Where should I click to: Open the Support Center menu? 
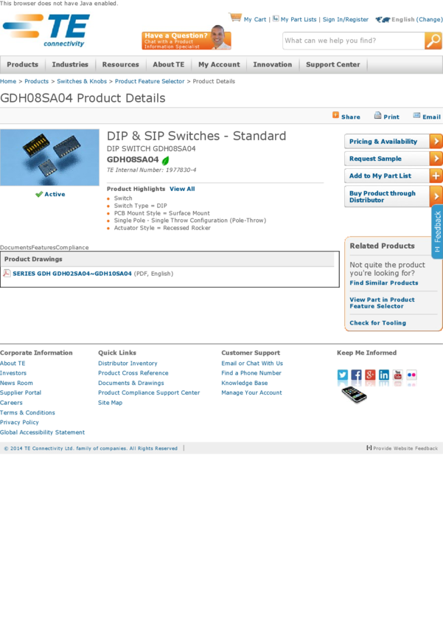pos(332,64)
